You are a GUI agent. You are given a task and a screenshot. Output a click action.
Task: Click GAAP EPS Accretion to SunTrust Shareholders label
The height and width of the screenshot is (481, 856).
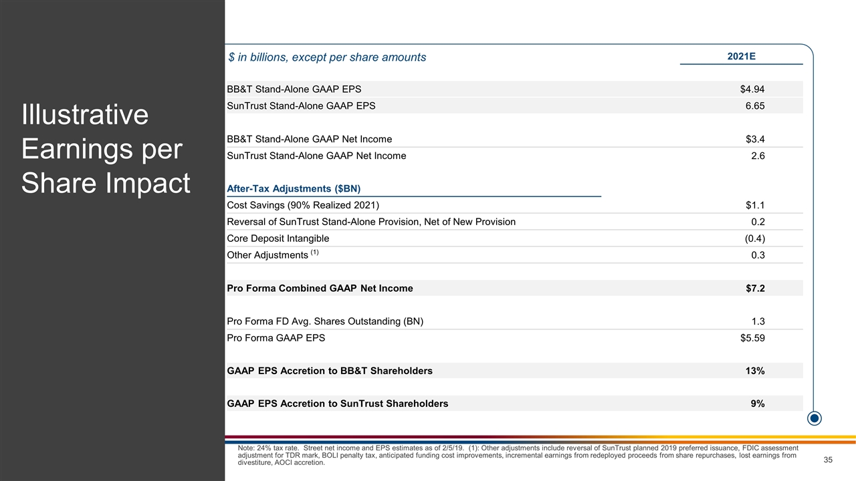[338, 404]
